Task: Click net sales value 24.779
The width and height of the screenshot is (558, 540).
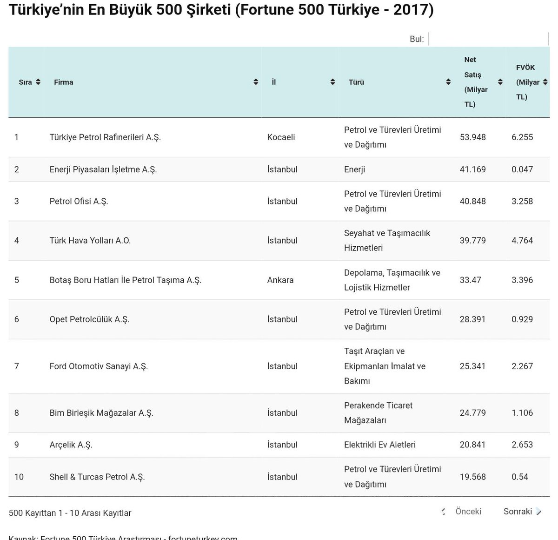Action: point(473,413)
